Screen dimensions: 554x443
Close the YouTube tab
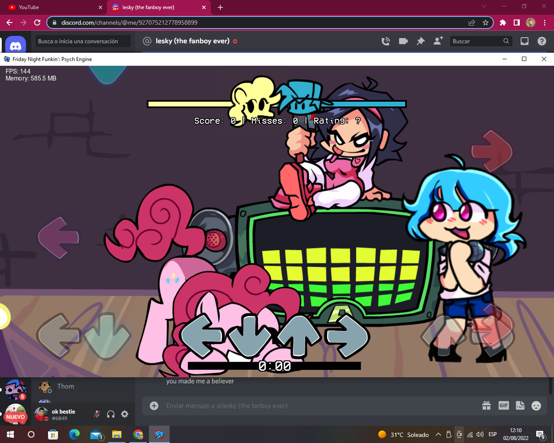(x=100, y=7)
